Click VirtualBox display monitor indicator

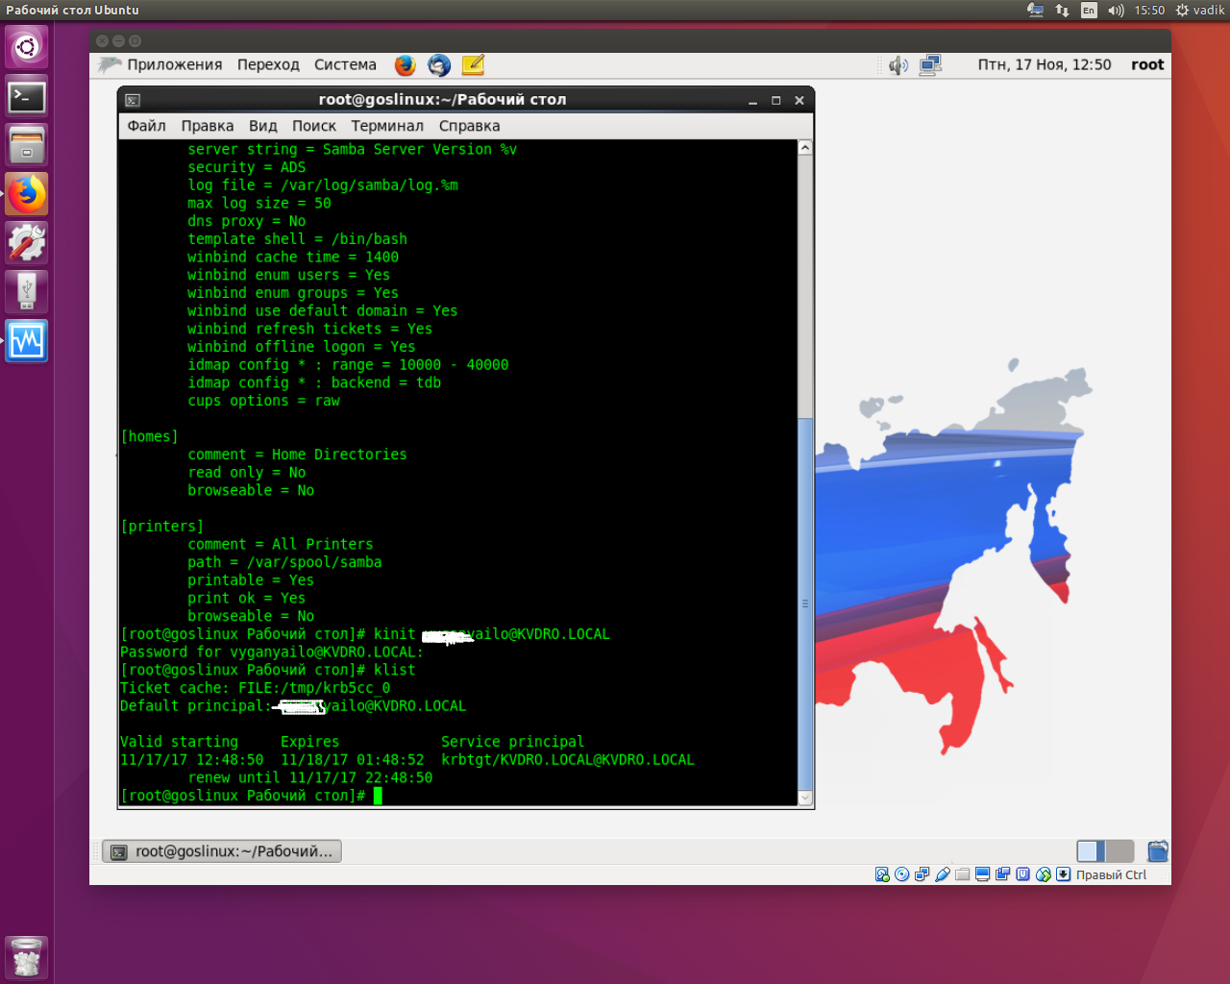[982, 874]
